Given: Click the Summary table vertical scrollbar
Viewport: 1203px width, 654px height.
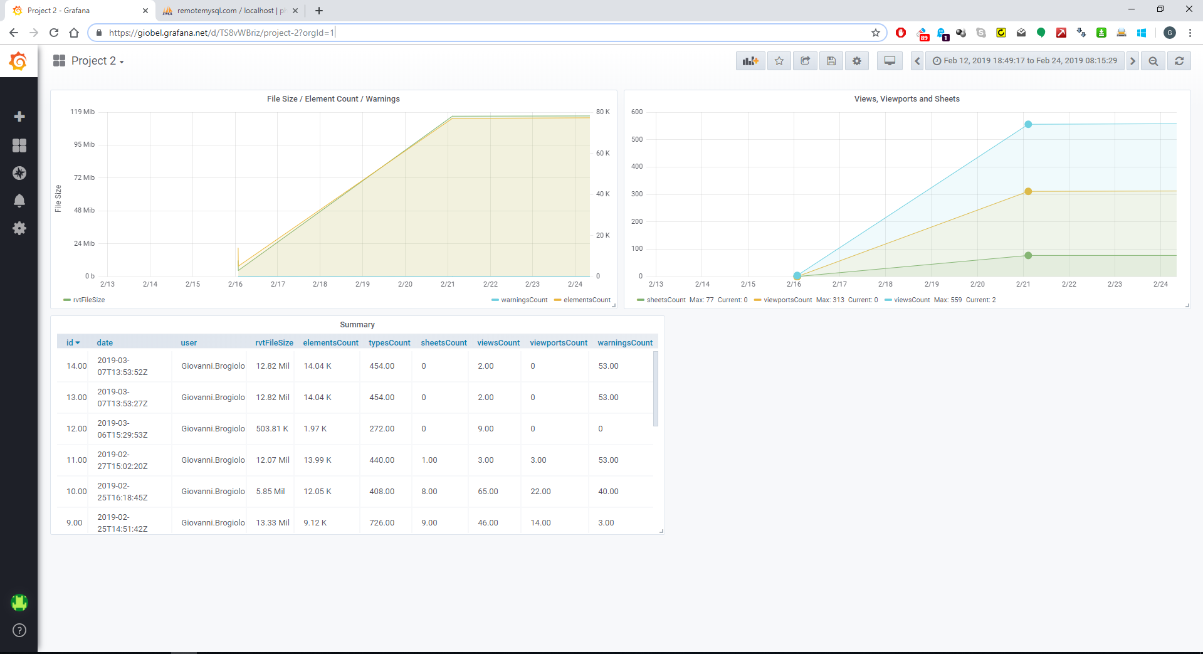Looking at the screenshot, I should [656, 389].
